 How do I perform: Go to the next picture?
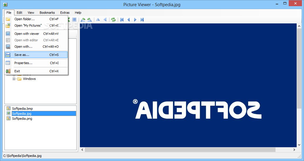(x=135, y=20)
